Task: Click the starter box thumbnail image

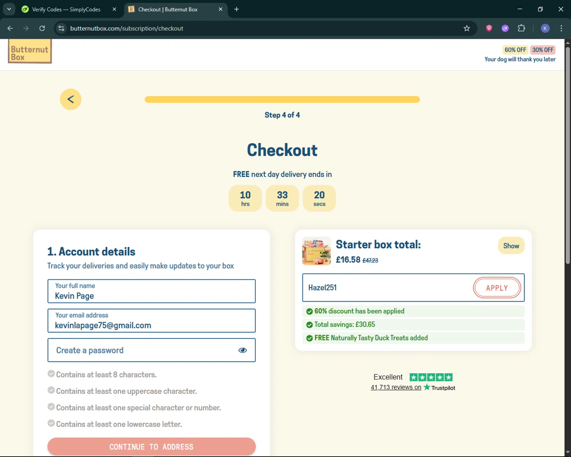Action: pos(316,251)
